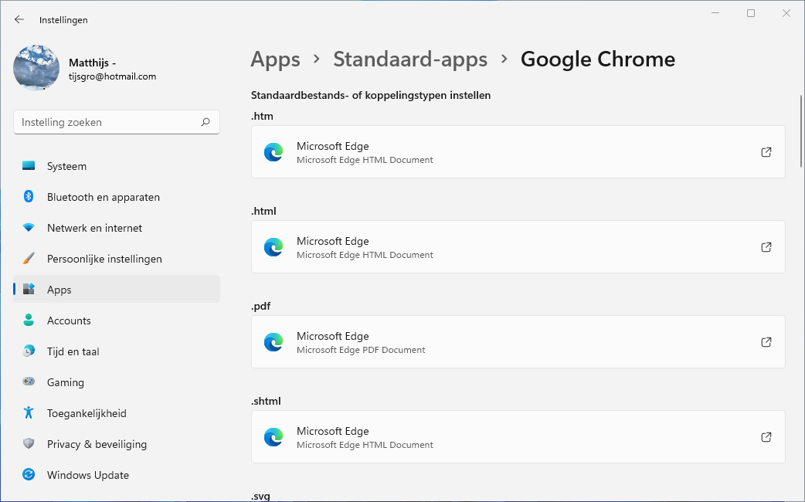Click the Microsoft Edge icon under .htm
This screenshot has width=805, height=502.
coord(273,152)
